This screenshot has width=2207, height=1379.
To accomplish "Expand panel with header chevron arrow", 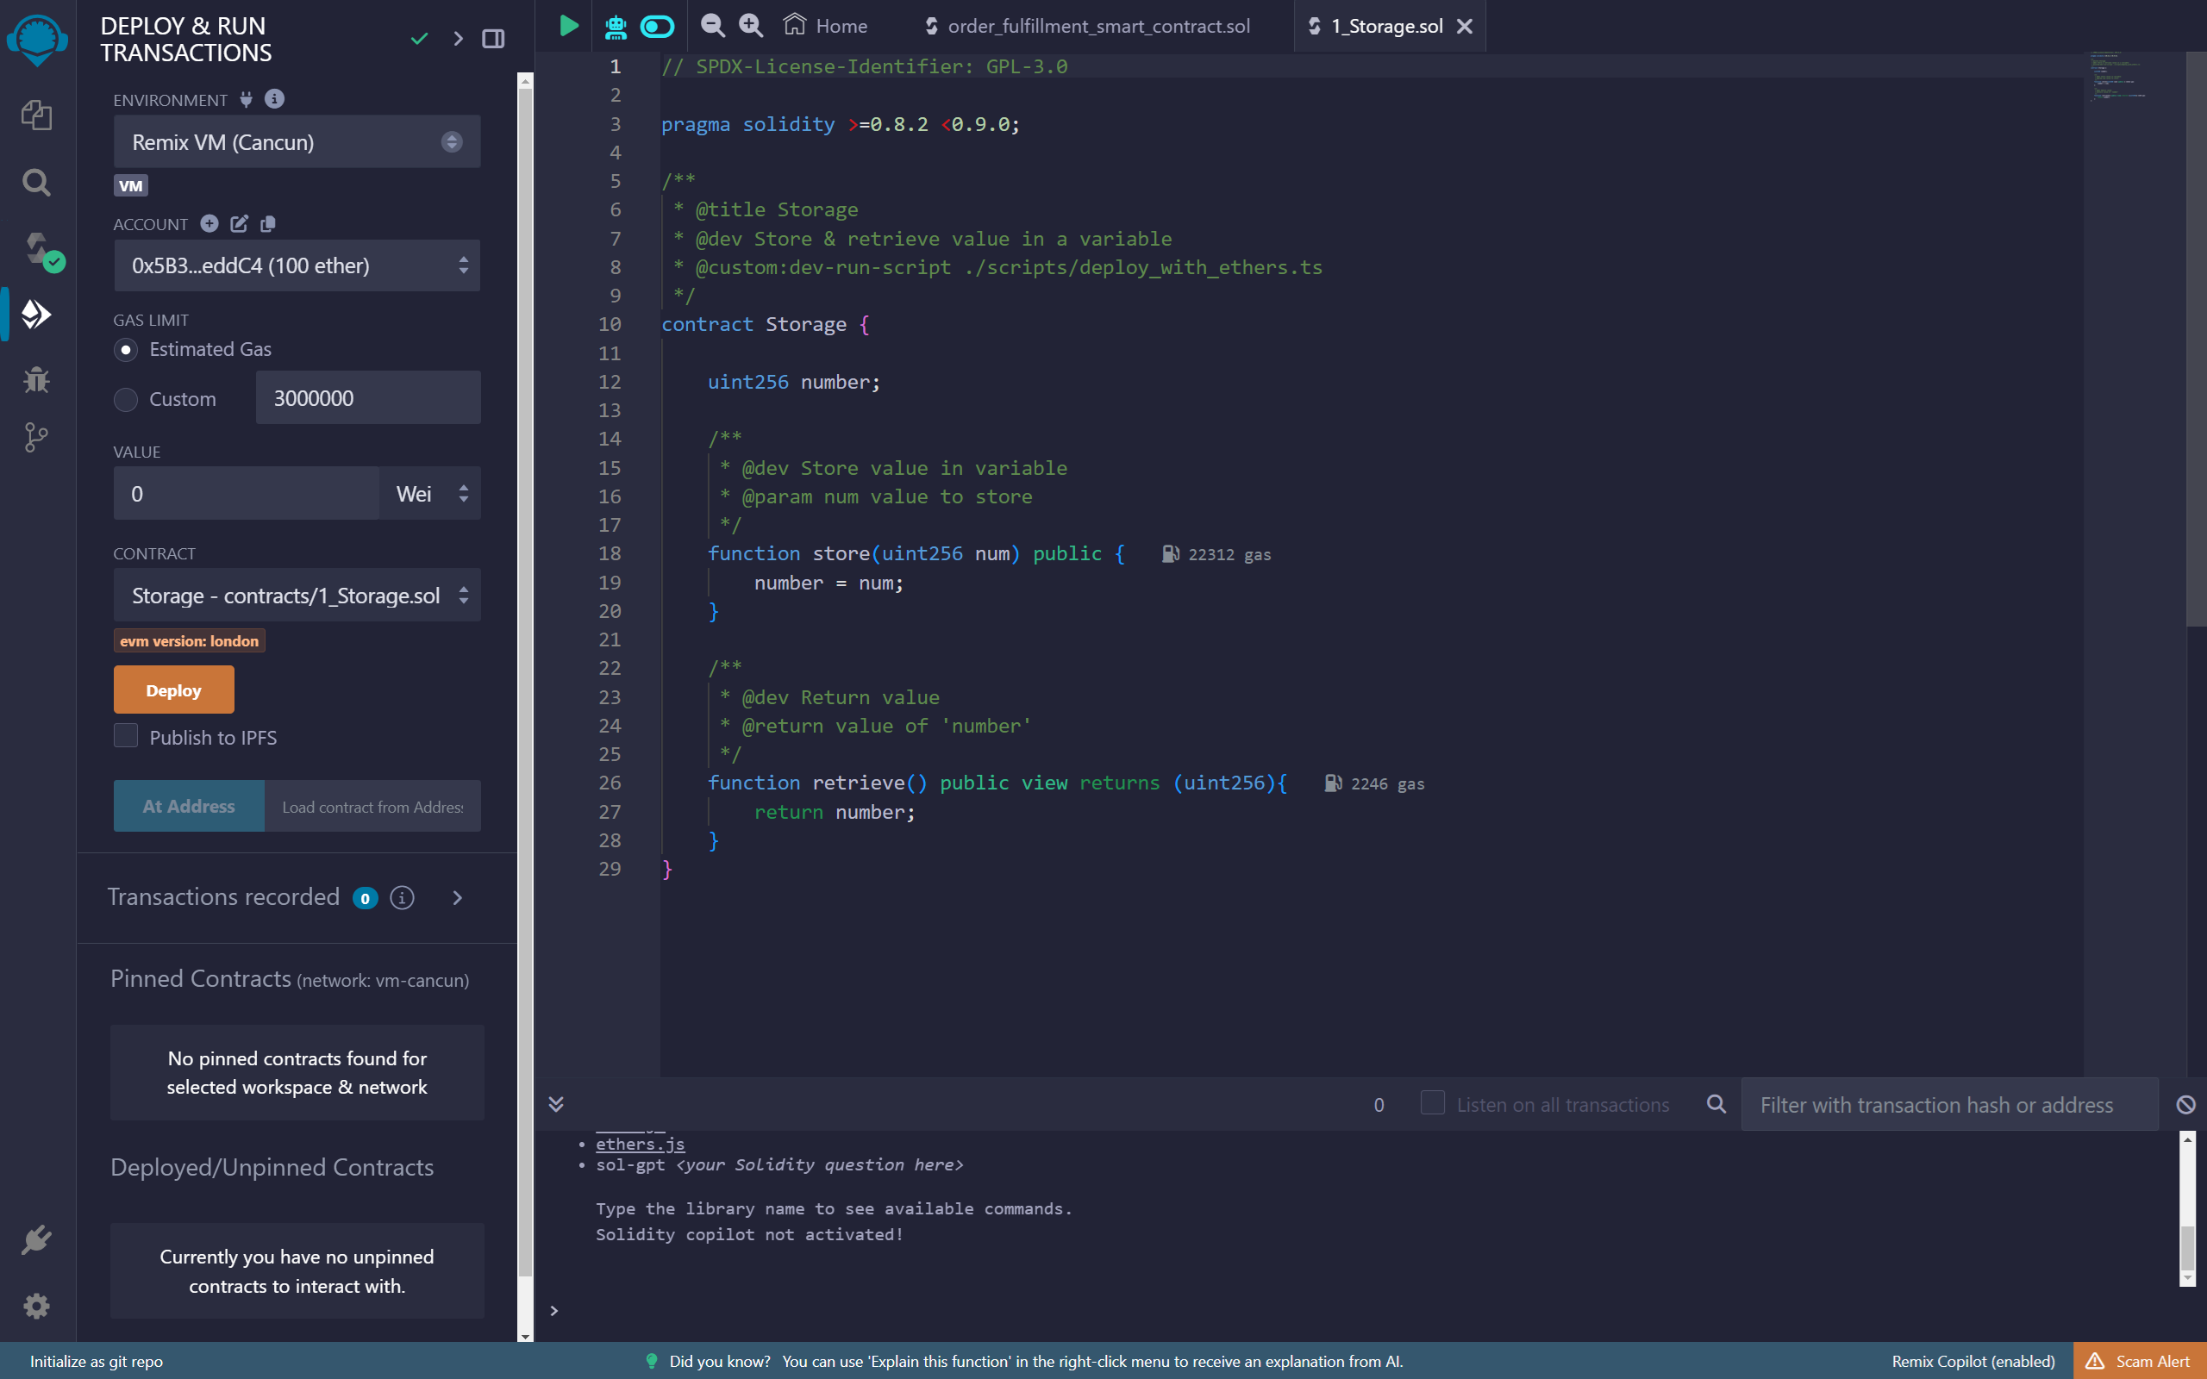I will click(458, 38).
